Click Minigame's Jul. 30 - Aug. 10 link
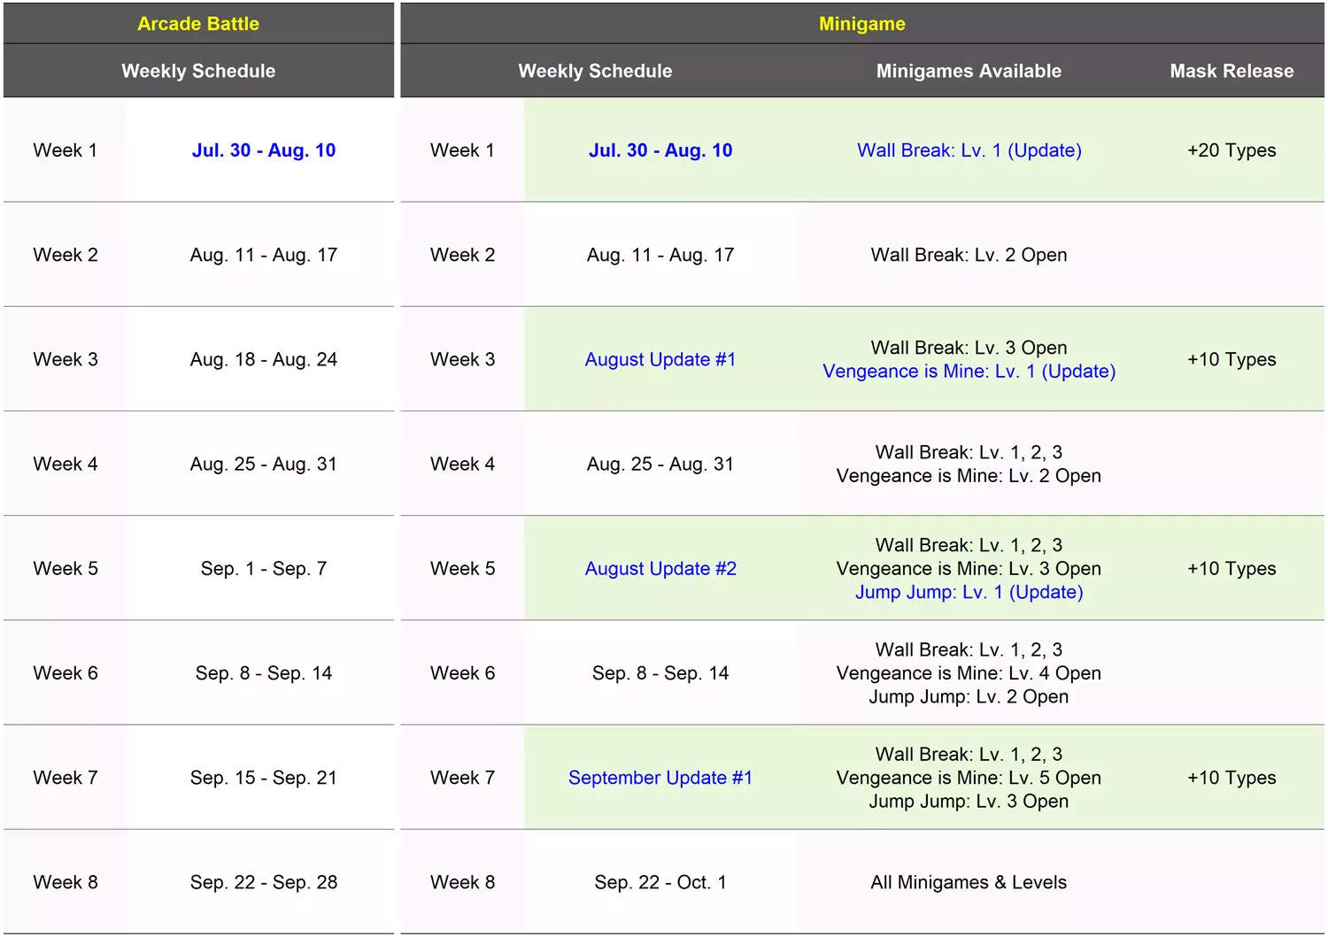This screenshot has width=1328, height=937. 660,150
